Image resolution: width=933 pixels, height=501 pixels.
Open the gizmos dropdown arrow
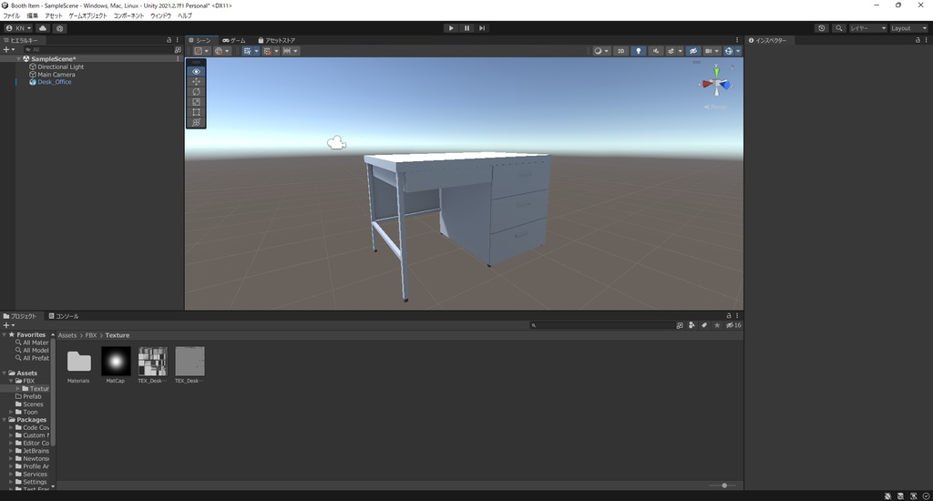coord(738,51)
